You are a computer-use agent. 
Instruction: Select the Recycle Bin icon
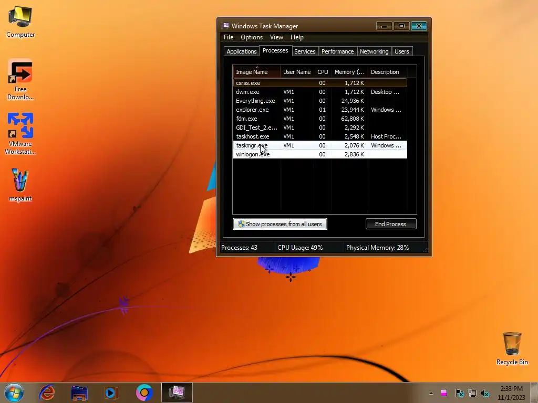512,348
